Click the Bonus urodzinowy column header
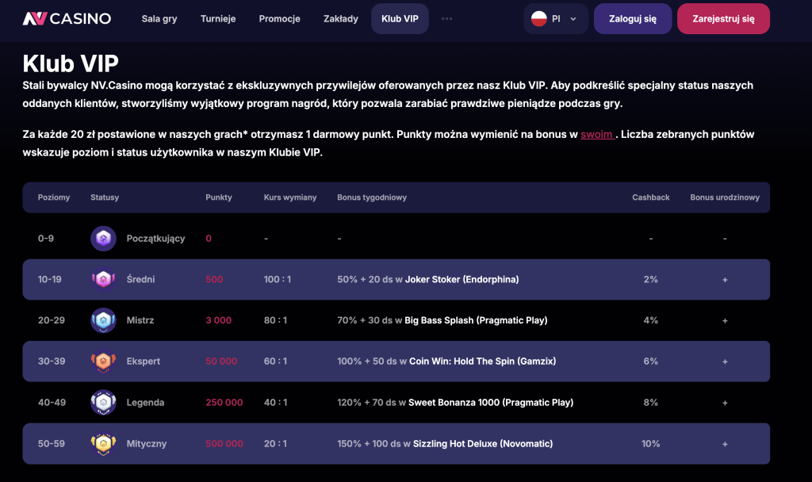812x482 pixels. [725, 197]
